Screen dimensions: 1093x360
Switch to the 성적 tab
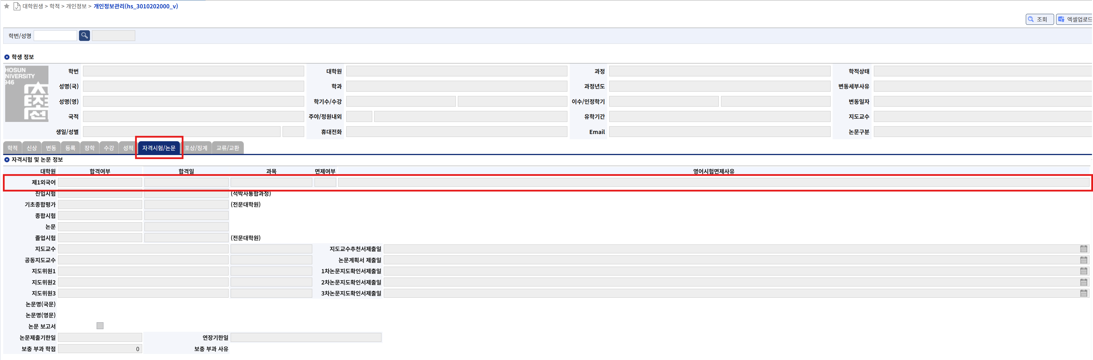coord(128,148)
